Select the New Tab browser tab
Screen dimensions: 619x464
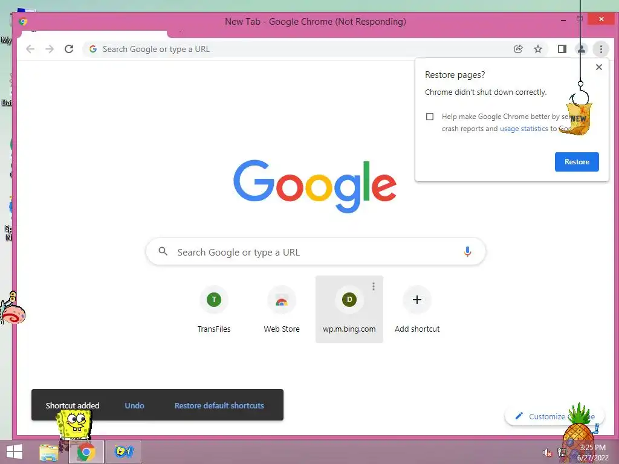(x=94, y=33)
